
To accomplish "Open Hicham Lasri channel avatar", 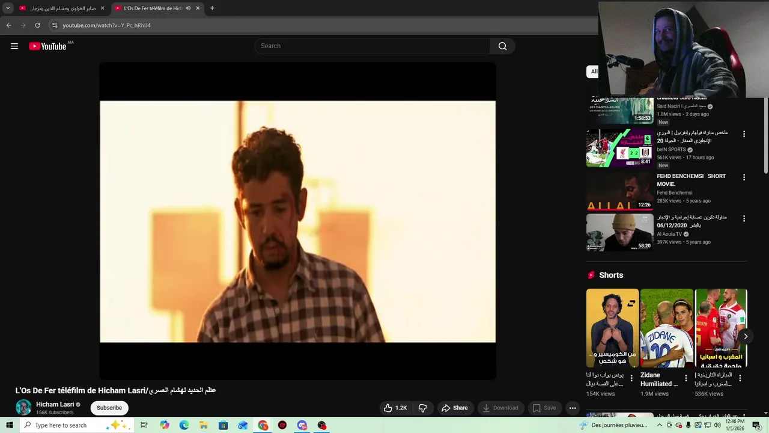I will (x=23, y=408).
